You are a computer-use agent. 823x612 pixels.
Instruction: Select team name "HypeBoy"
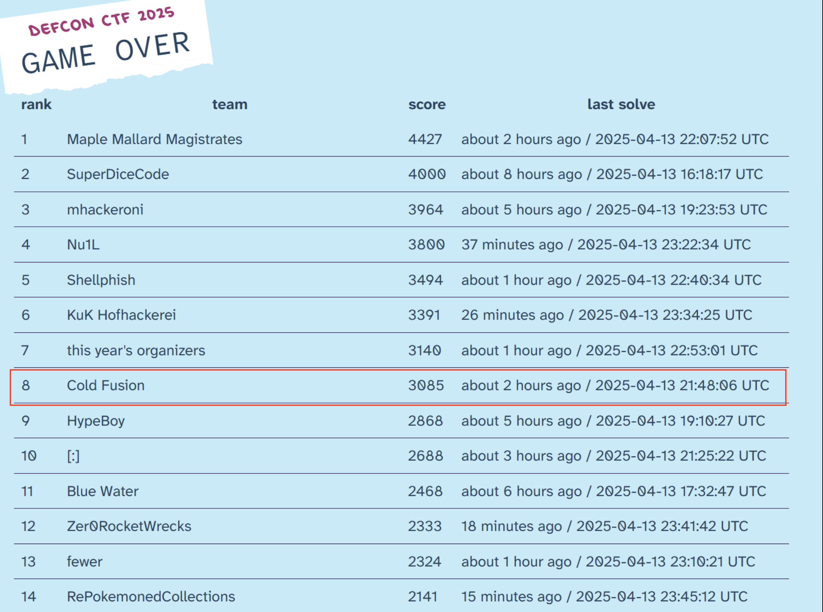[96, 421]
